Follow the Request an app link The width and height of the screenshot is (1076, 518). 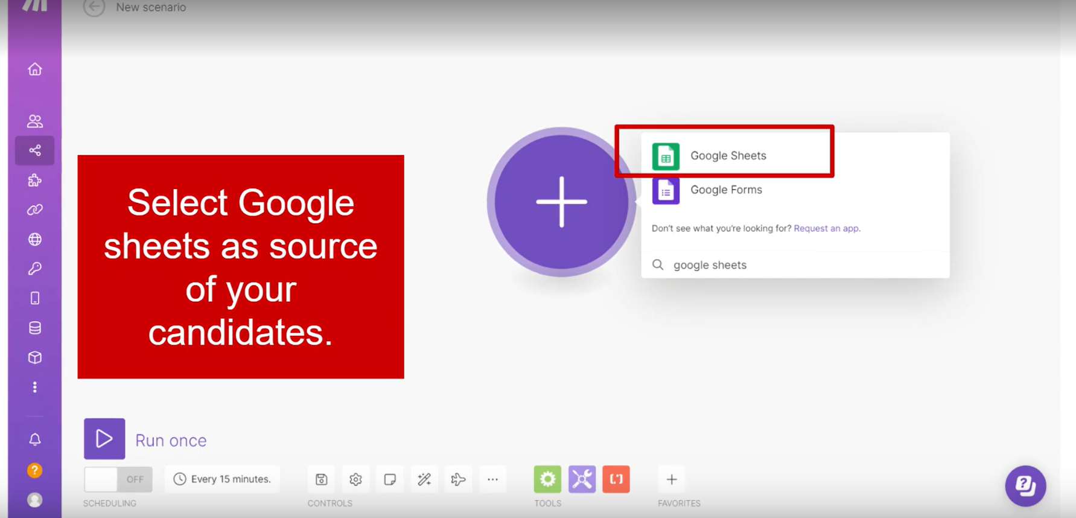click(827, 228)
